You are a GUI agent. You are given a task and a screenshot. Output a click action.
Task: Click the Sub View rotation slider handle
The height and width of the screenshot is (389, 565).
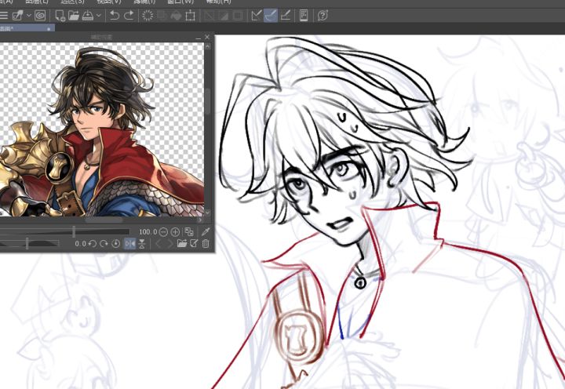tap(27, 244)
